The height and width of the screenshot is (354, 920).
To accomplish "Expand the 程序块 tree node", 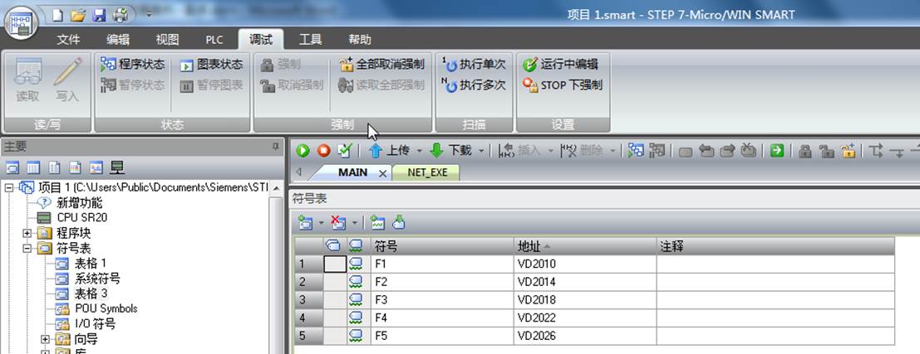I will click(27, 233).
